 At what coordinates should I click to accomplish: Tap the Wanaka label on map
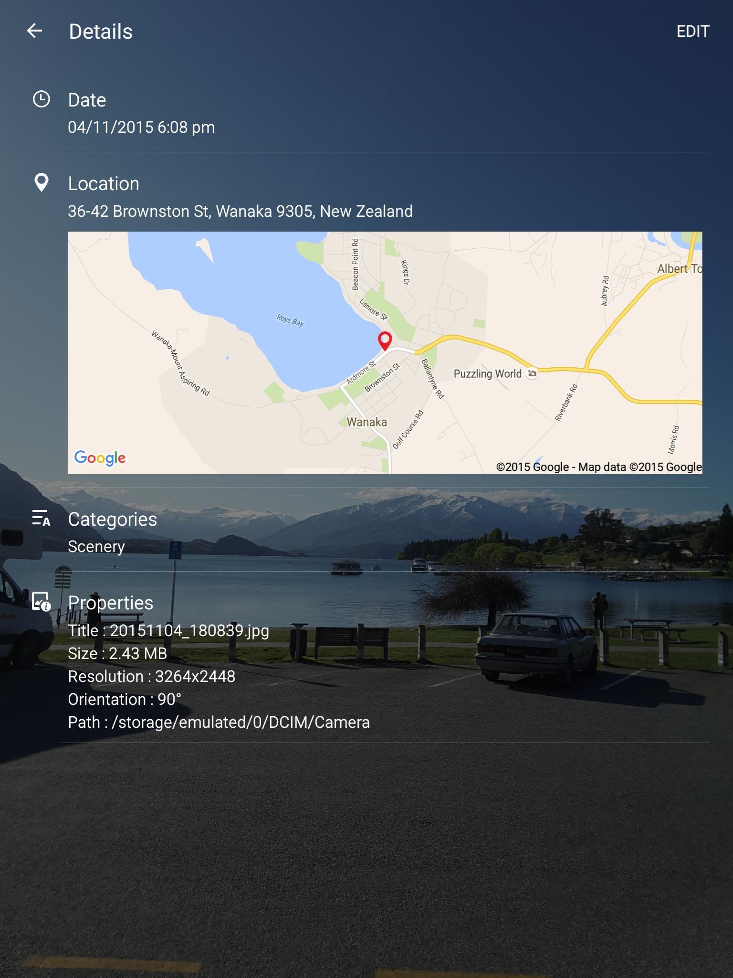coord(366,422)
